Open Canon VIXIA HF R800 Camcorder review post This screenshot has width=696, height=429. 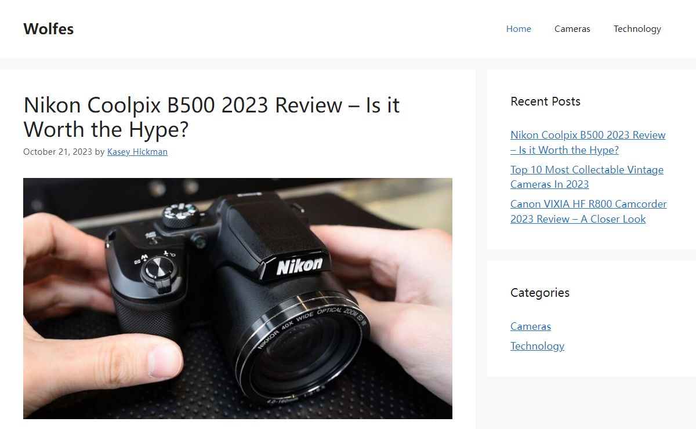coord(589,212)
